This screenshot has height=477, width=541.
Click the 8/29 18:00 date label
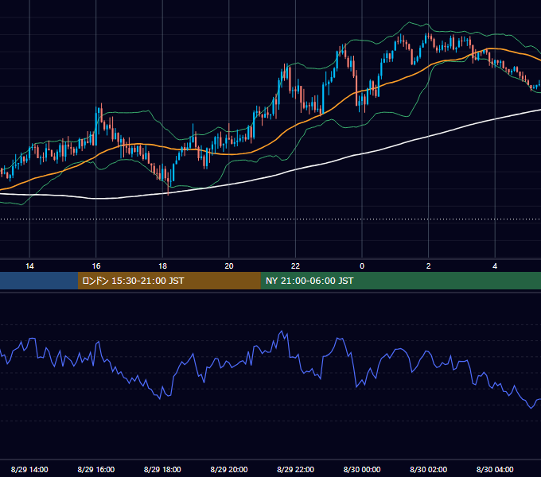[162, 469]
